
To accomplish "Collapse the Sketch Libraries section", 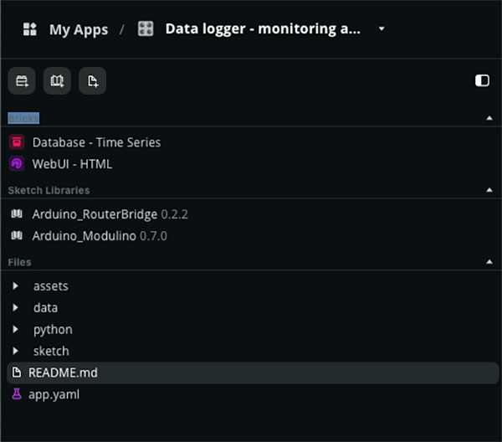I will point(489,190).
